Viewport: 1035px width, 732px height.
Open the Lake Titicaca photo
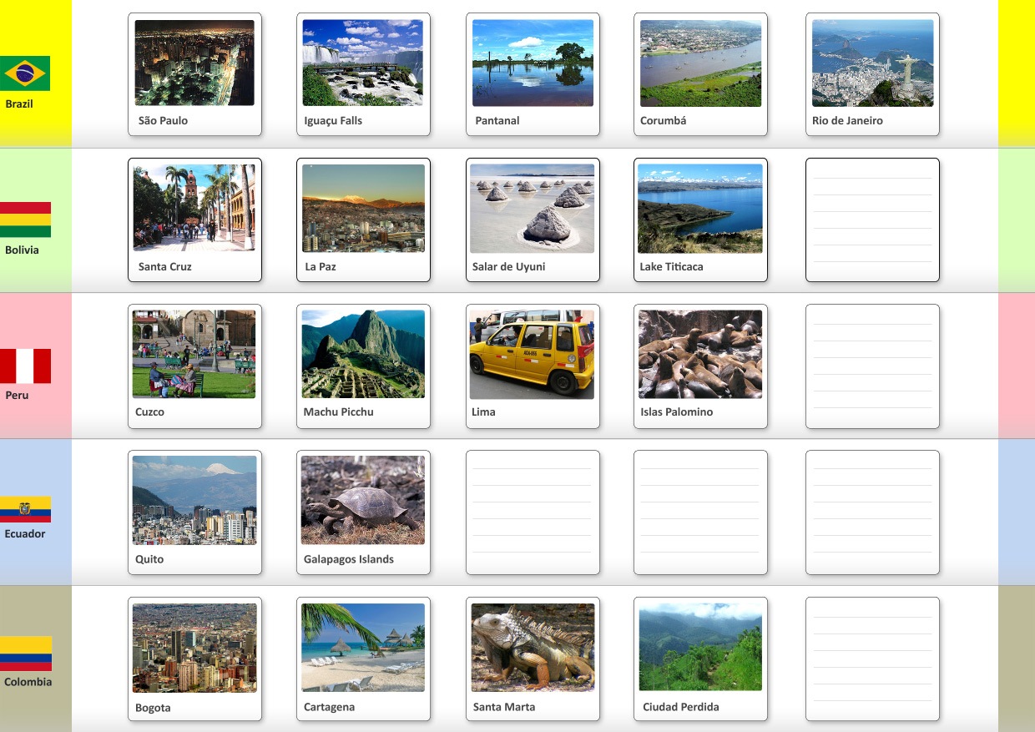click(700, 209)
